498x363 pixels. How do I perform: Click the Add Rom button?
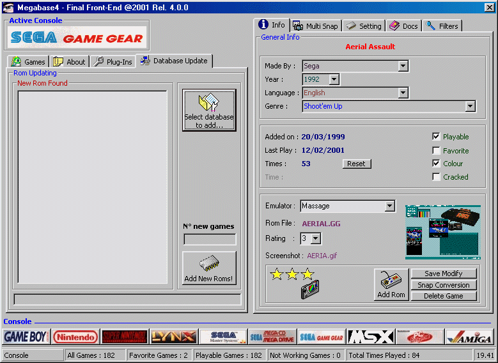391,284
